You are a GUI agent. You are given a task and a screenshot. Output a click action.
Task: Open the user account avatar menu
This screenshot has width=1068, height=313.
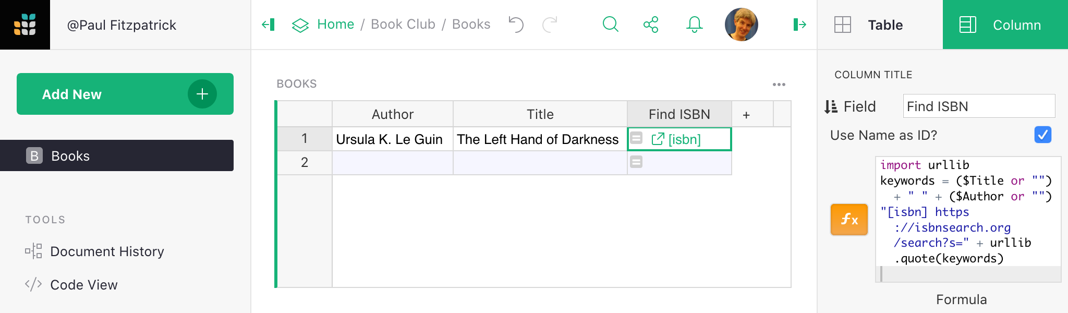click(x=741, y=25)
